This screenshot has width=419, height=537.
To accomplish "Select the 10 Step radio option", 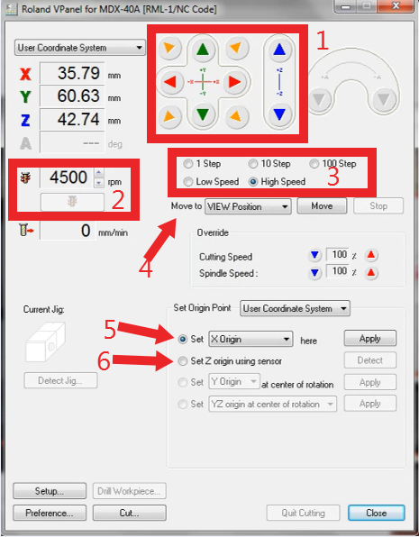I will pos(269,164).
